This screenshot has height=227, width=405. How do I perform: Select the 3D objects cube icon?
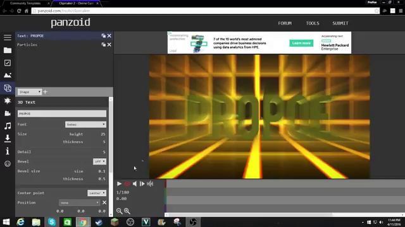click(8, 88)
